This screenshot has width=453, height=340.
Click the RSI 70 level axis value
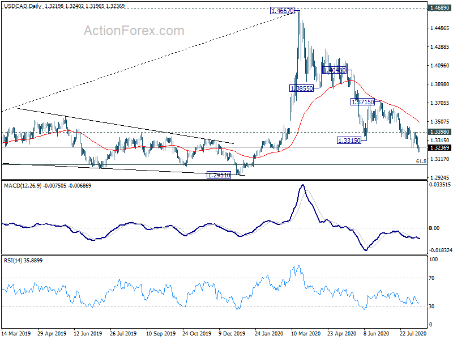click(431, 278)
